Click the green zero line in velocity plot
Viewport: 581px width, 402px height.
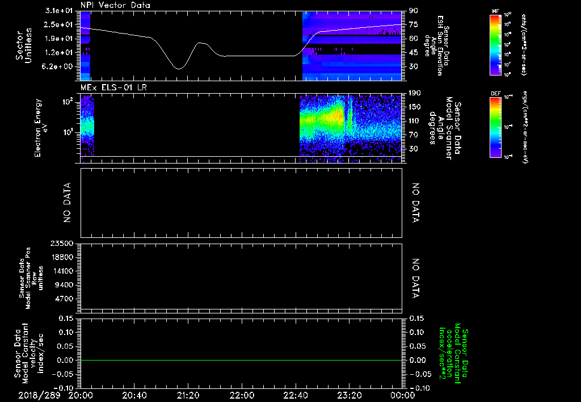click(241, 360)
